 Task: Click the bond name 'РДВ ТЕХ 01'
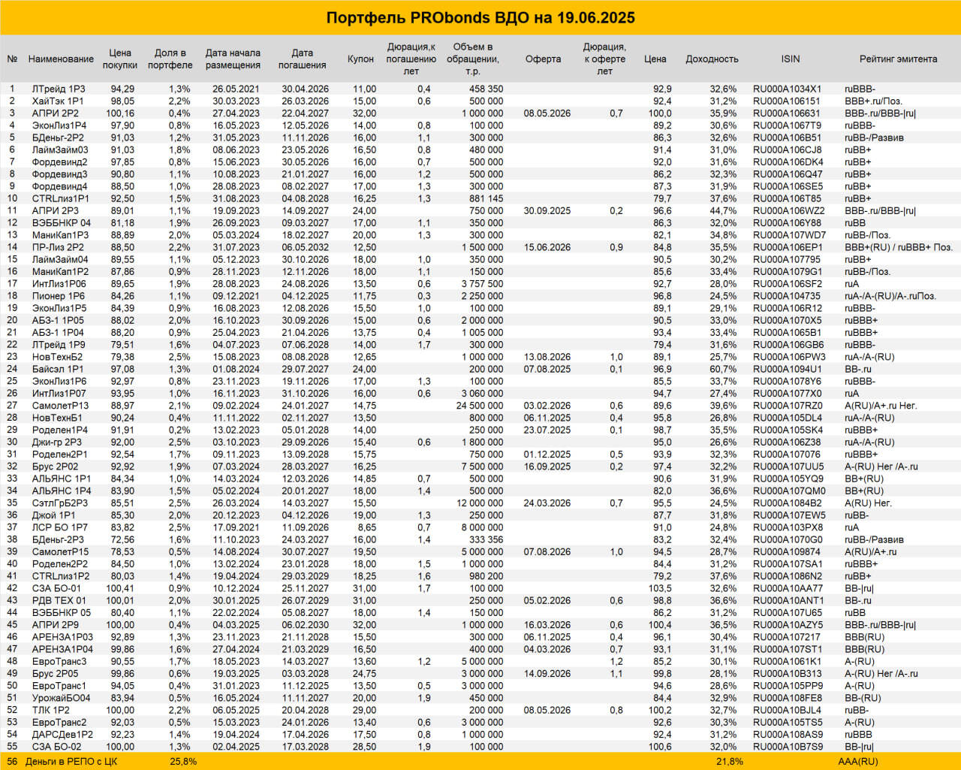59,600
